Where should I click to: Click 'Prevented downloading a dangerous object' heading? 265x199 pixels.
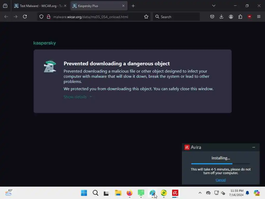tap(117, 64)
